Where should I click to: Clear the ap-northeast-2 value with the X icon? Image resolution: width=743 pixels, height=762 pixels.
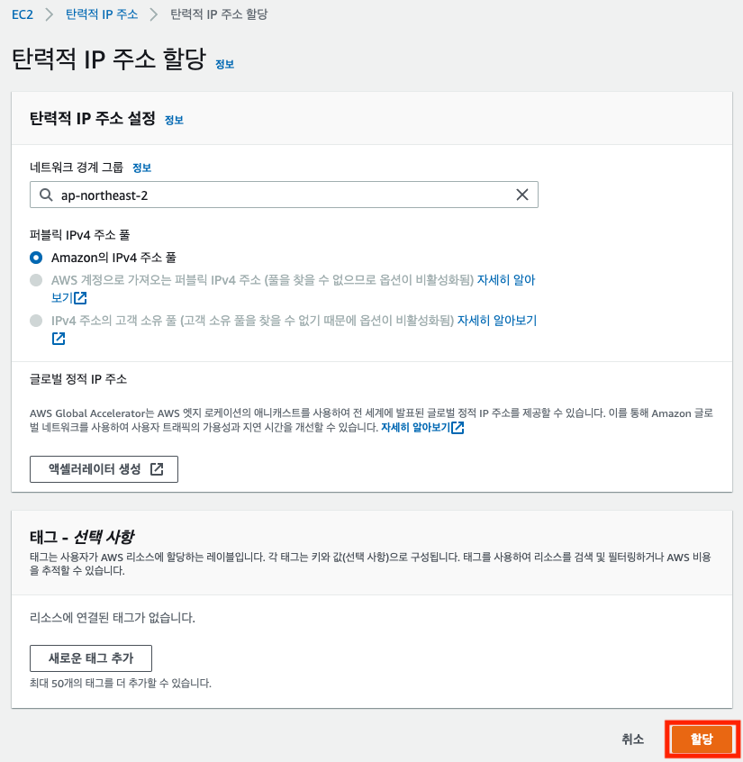point(521,195)
